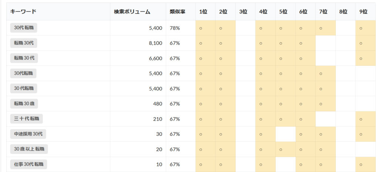Click the 9位 column header
Image resolution: width=379 pixels, height=172 pixels.
pyautogui.click(x=363, y=11)
